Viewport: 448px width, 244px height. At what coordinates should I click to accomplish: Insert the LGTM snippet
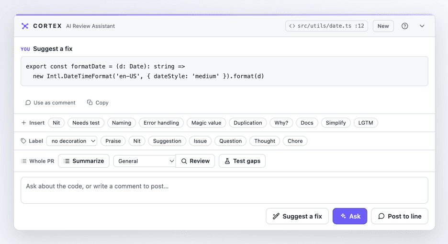[x=366, y=123]
